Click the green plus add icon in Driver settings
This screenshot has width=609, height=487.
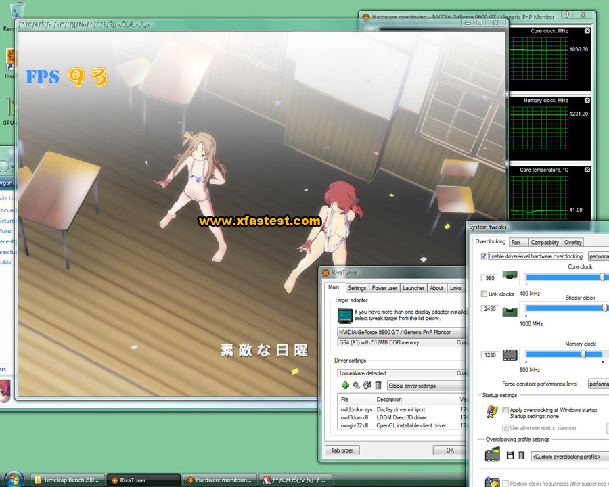(x=345, y=386)
